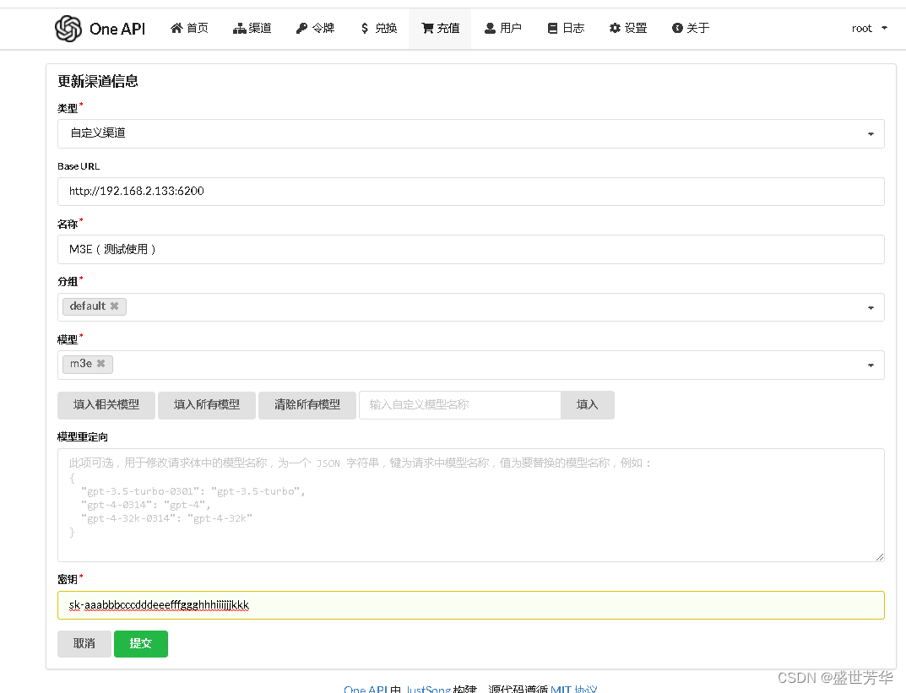Open the 类型 channel type dropdown
The height and width of the screenshot is (693, 906).
[x=871, y=133]
